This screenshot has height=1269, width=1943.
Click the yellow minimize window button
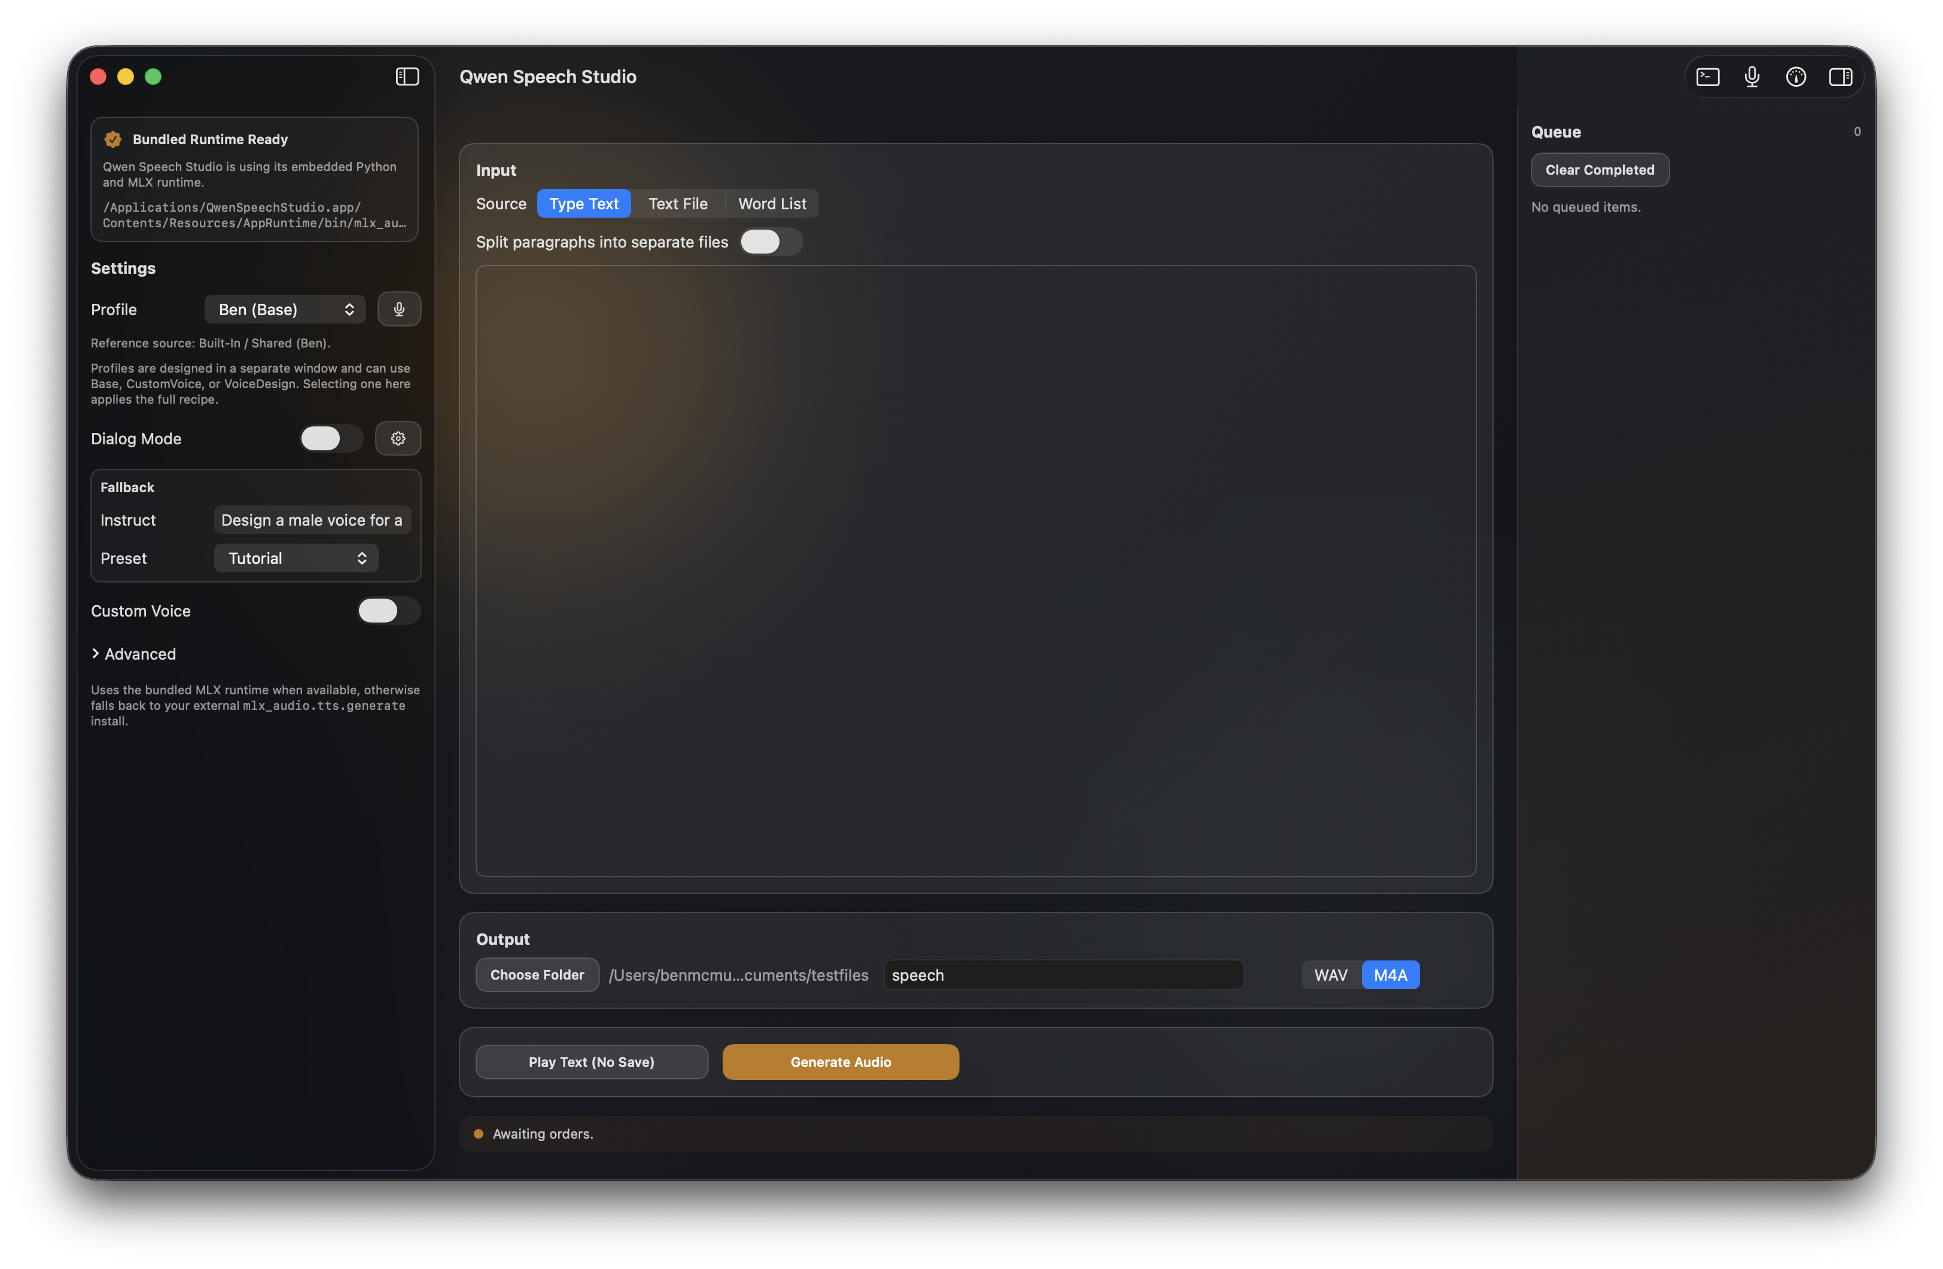126,77
